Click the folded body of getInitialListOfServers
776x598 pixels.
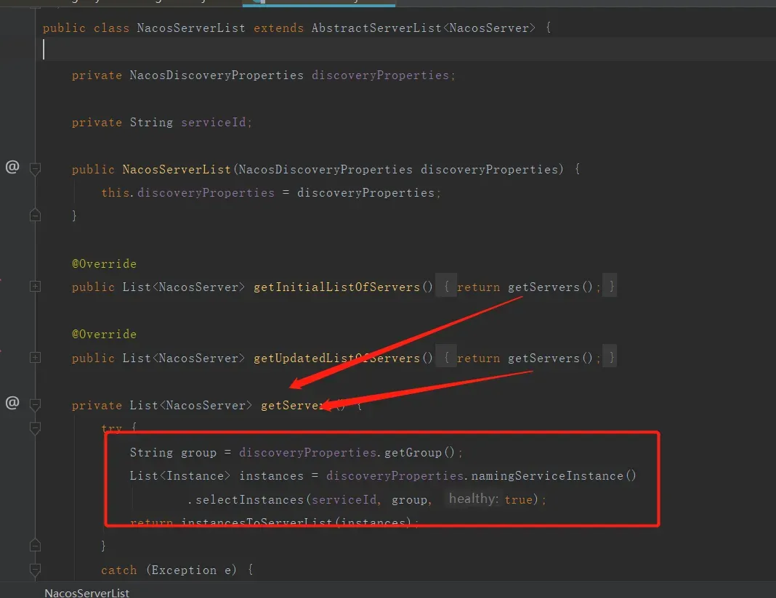[x=526, y=287]
